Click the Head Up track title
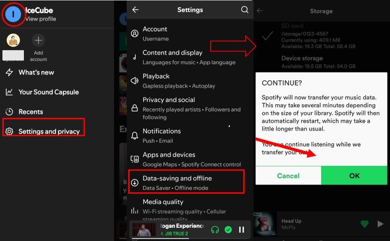This screenshot has width=390, height=241. pyautogui.click(x=291, y=221)
